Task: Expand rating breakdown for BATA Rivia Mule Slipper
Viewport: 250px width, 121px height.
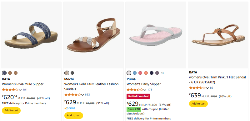Action: (20, 90)
